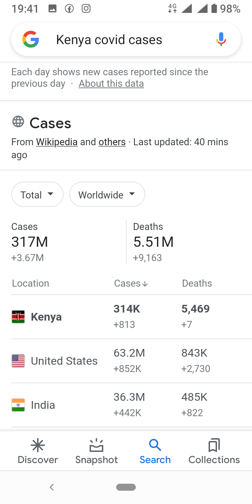This screenshot has height=504, width=252.
Task: Open the others sources link
Action: point(112,142)
